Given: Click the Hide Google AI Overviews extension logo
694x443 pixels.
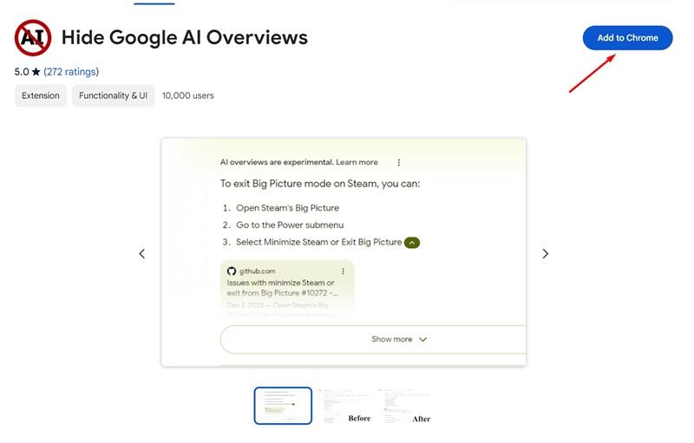Looking at the screenshot, I should pyautogui.click(x=33, y=37).
